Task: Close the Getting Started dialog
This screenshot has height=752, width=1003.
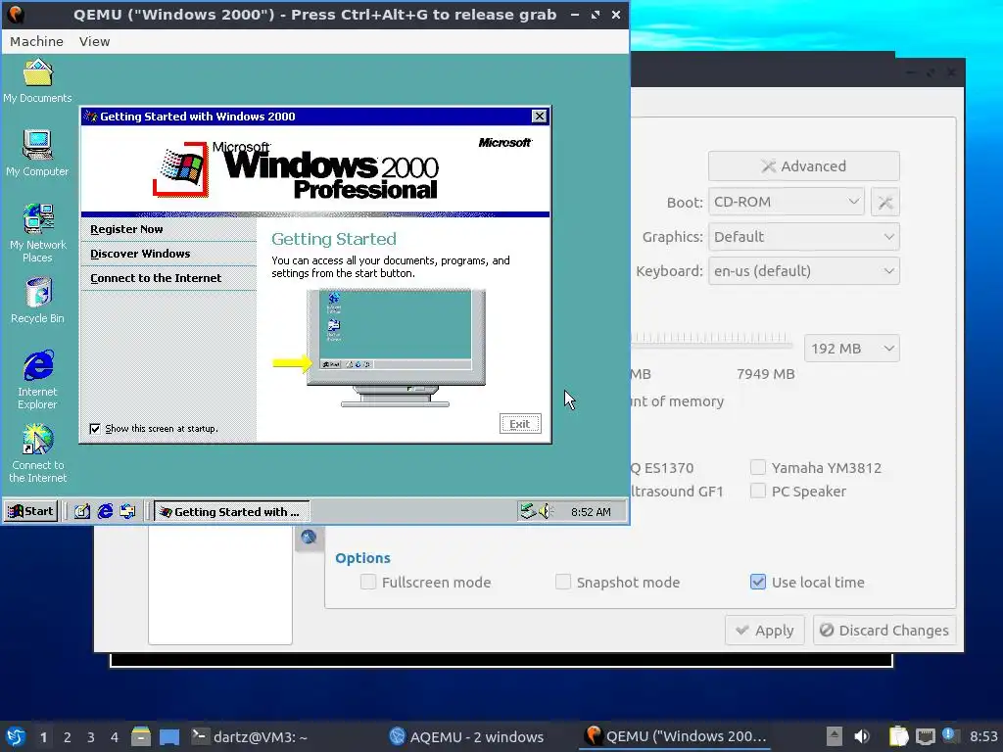Action: (x=540, y=116)
